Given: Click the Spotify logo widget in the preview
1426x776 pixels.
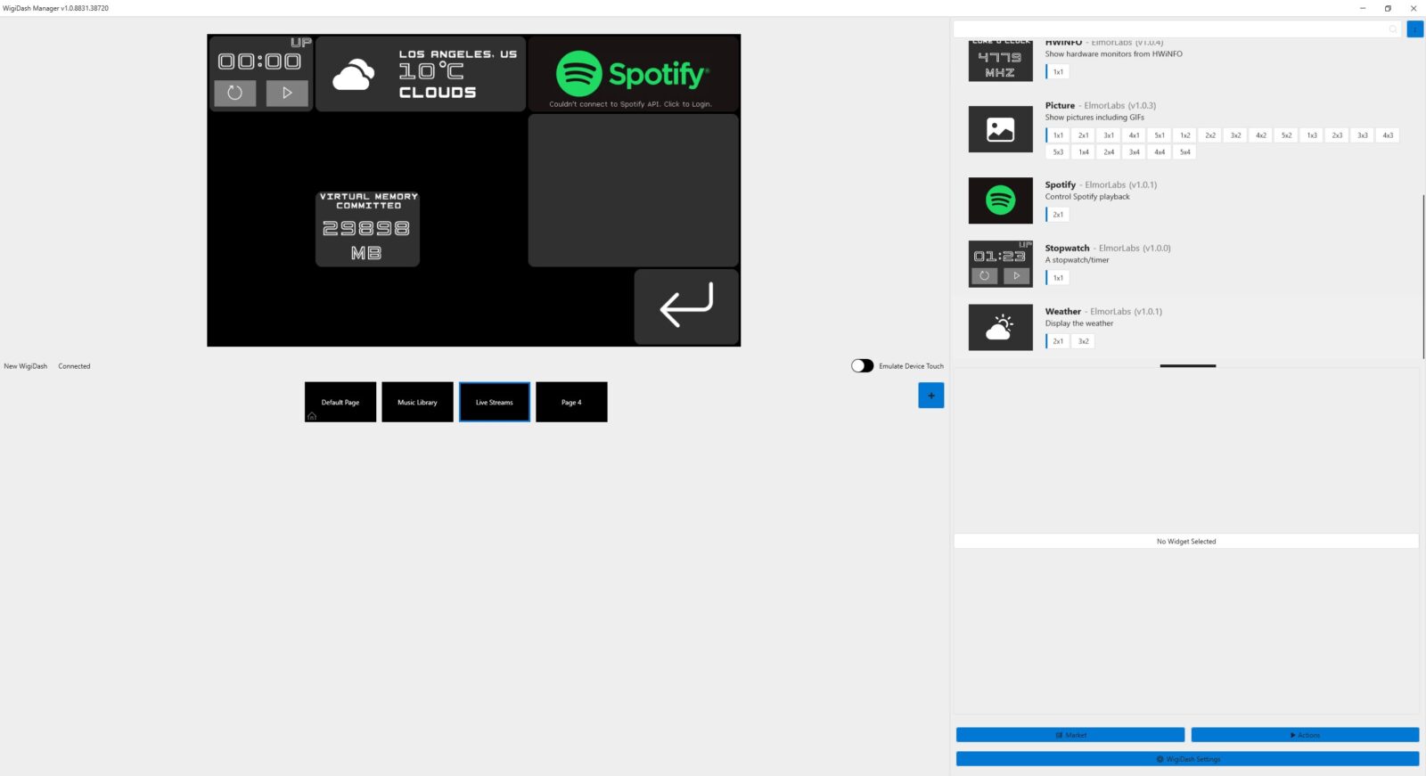Looking at the screenshot, I should click(633, 73).
